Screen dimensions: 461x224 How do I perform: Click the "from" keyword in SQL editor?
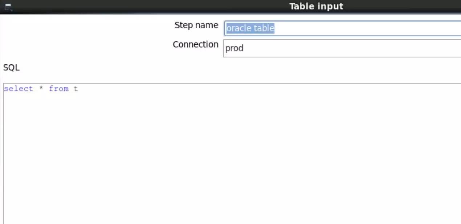click(x=58, y=89)
